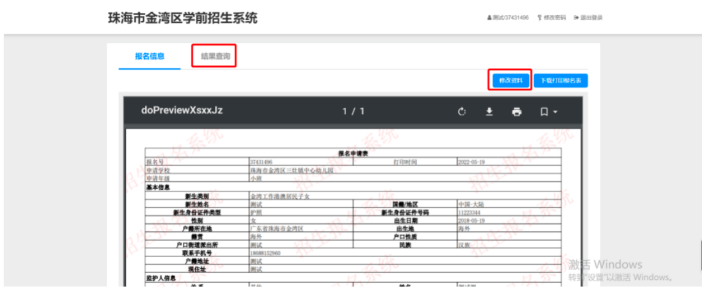This screenshot has width=702, height=289.
Task: Click the doPreviewXsxxJz document title
Action: click(x=182, y=111)
